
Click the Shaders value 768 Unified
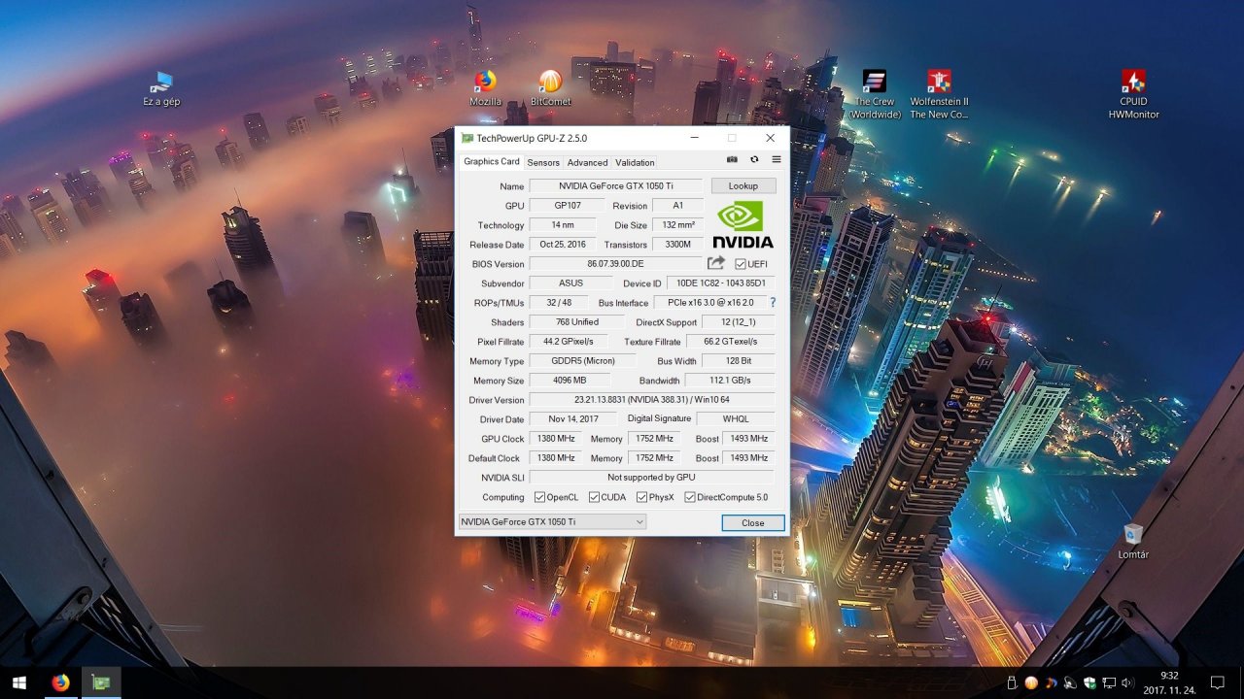coord(577,322)
